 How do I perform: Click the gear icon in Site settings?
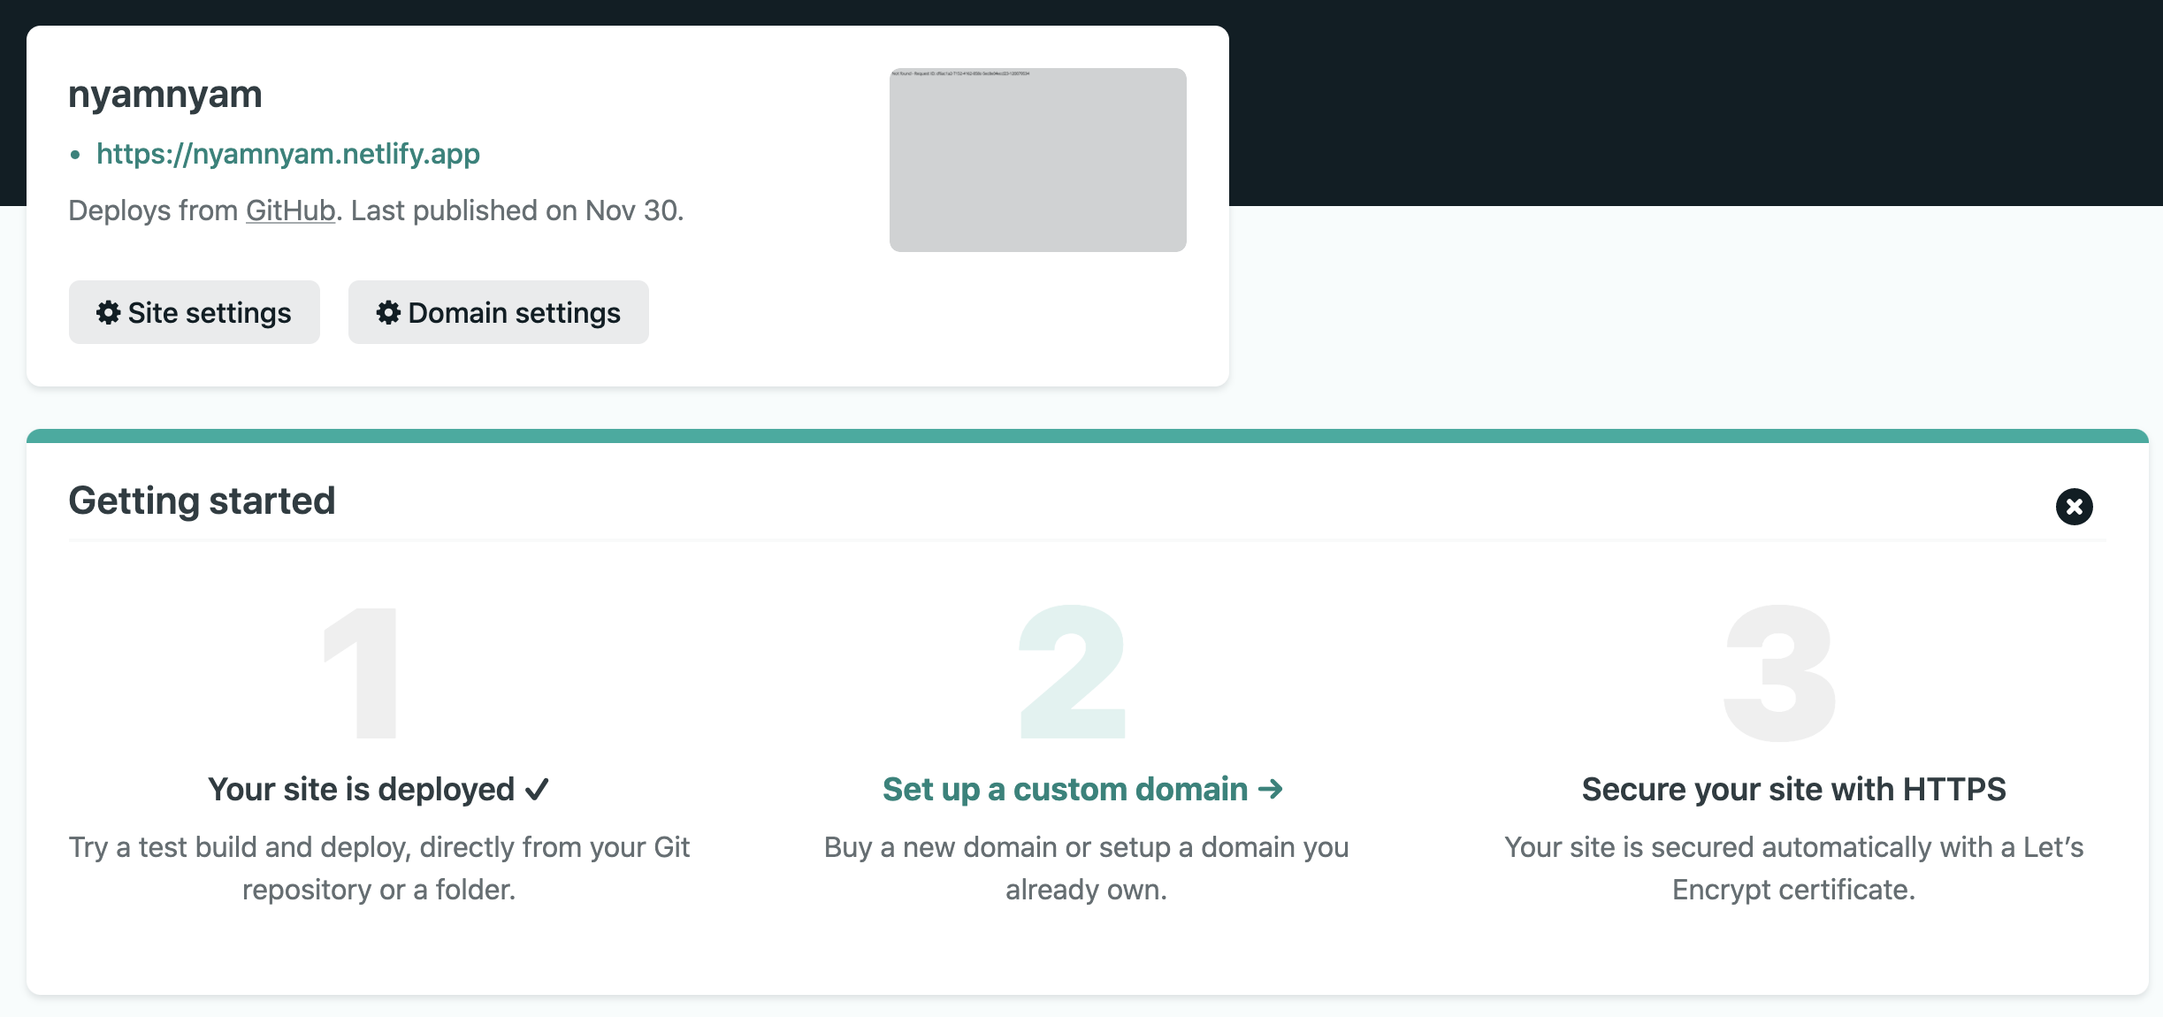[x=108, y=312]
